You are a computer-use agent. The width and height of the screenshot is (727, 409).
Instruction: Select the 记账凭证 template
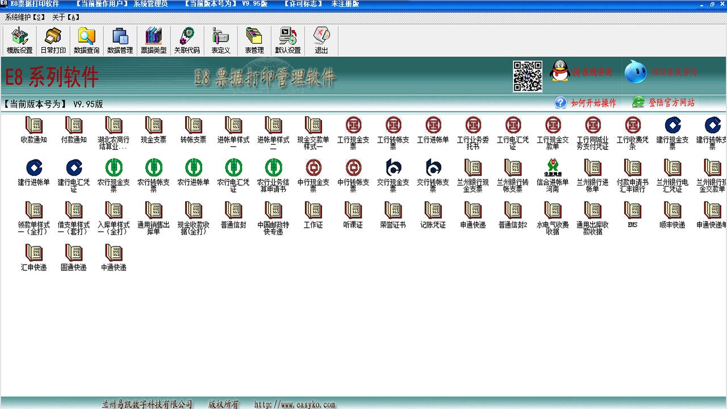[433, 215]
